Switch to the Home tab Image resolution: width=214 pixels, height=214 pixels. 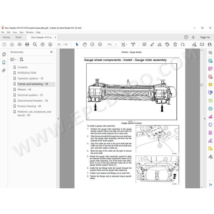click(6, 37)
